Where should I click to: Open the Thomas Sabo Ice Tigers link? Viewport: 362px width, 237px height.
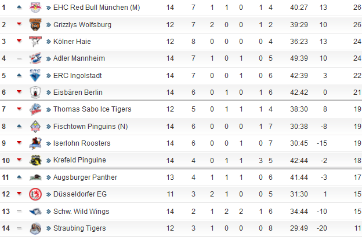click(92, 109)
